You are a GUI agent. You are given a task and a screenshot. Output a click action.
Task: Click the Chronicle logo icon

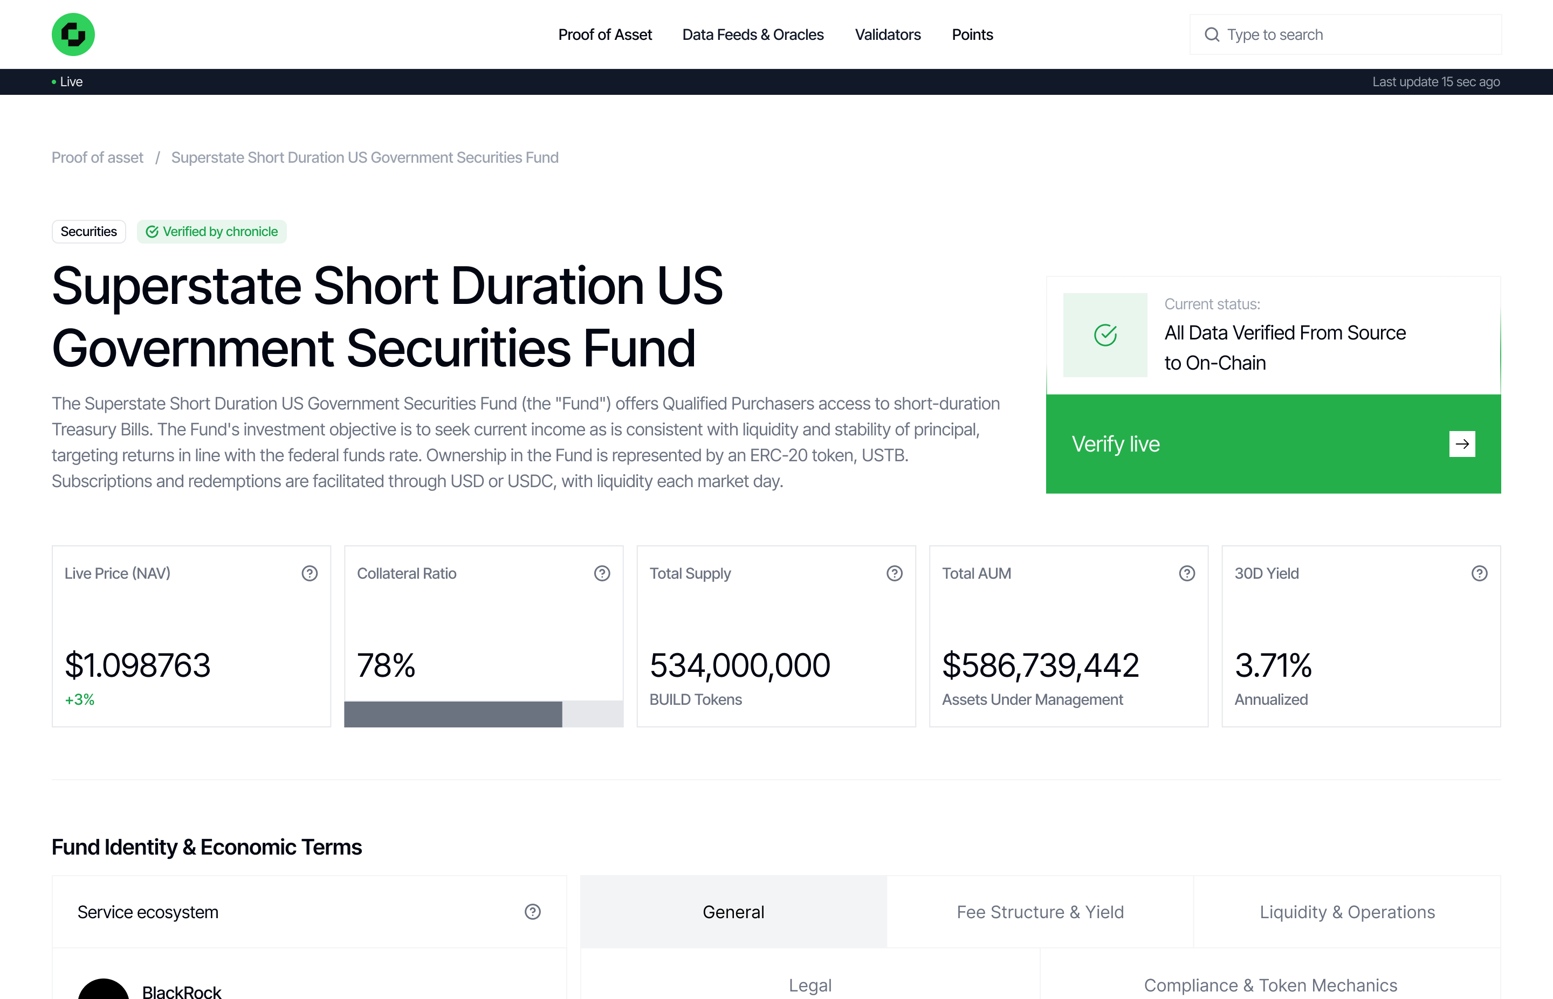(x=73, y=34)
